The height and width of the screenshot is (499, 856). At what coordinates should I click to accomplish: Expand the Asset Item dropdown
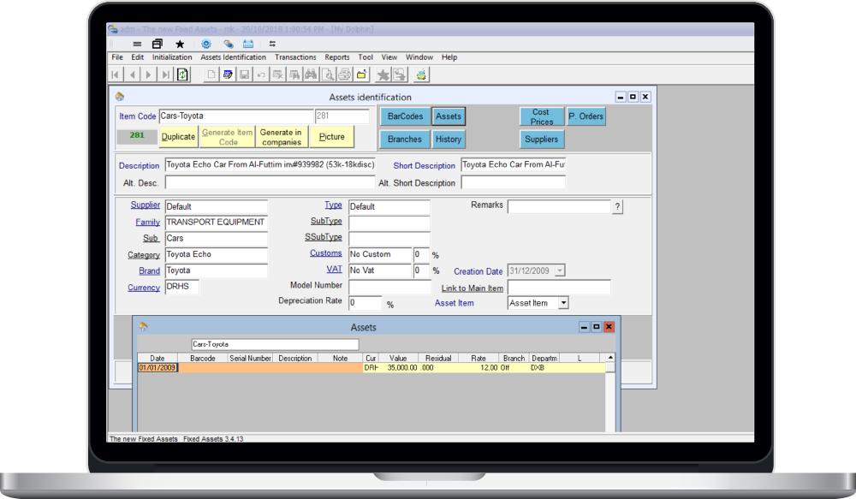tap(563, 303)
